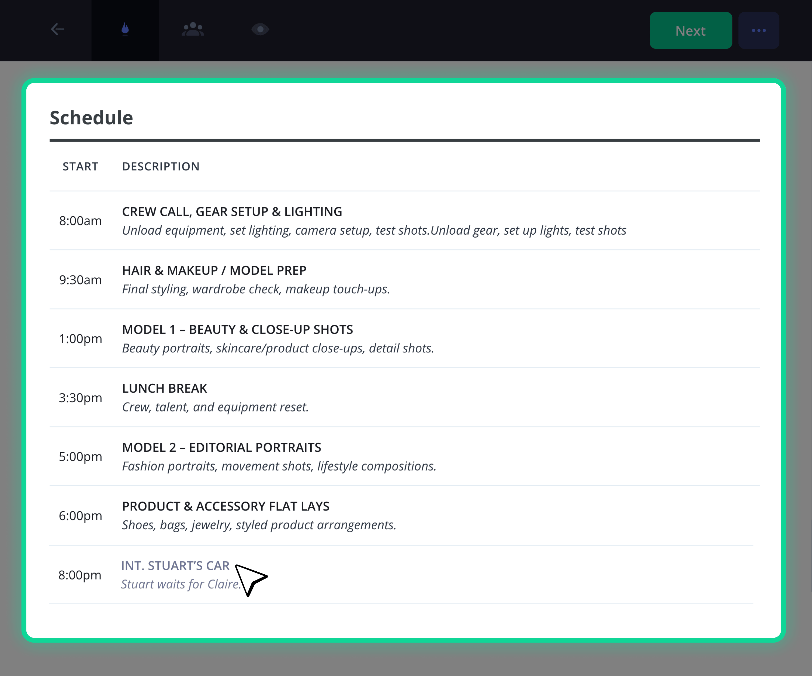This screenshot has height=676, width=812.
Task: Click the DESCRIPTION column header
Action: (x=161, y=166)
